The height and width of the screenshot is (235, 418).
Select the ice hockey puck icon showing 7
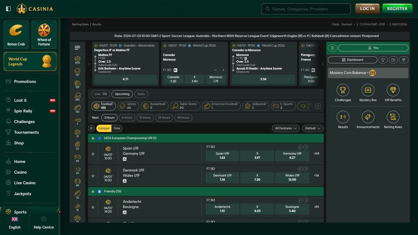point(77,120)
